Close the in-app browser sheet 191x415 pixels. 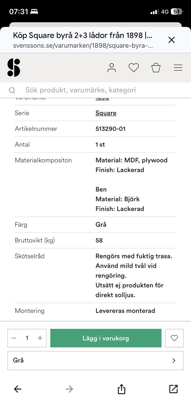tap(172, 40)
